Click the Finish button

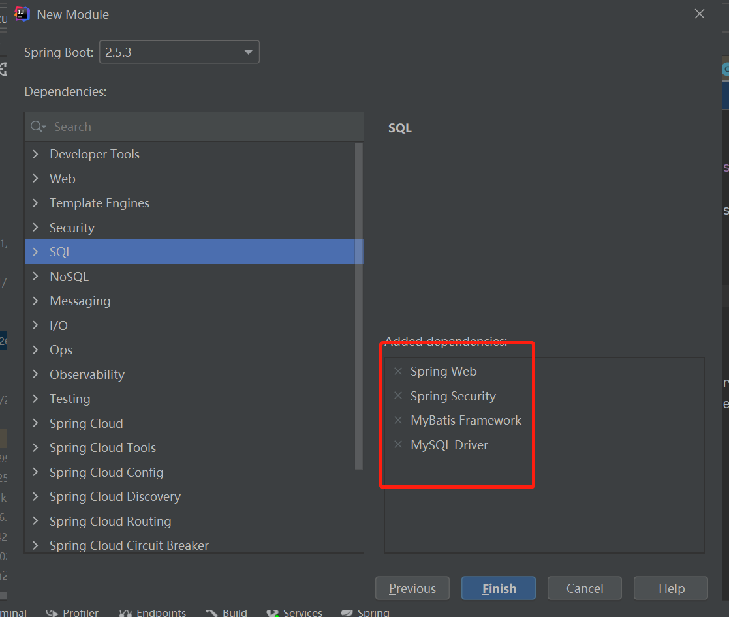click(499, 588)
